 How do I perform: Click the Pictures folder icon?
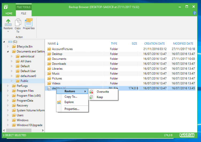click(49, 78)
